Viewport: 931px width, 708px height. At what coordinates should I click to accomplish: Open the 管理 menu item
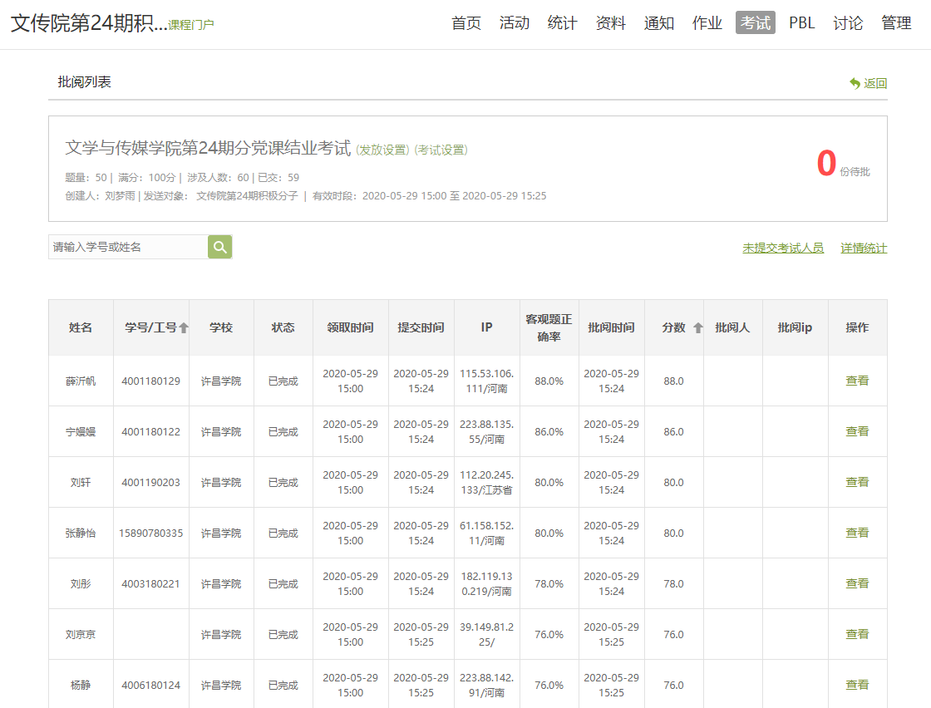896,23
